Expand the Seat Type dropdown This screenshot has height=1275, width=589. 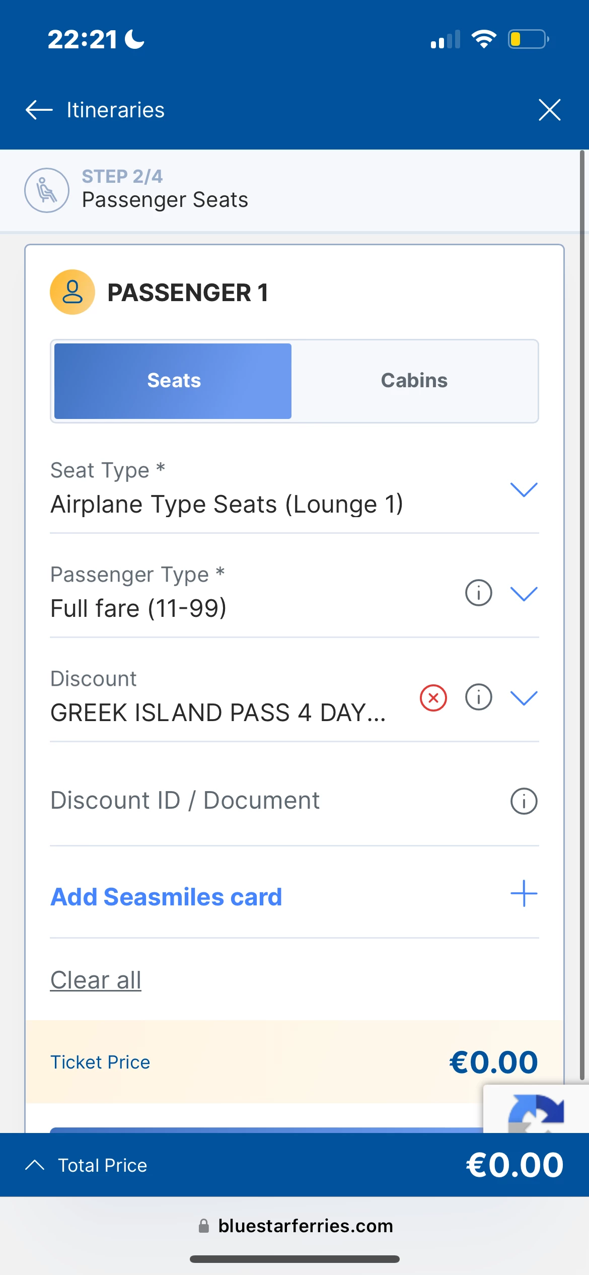click(524, 489)
